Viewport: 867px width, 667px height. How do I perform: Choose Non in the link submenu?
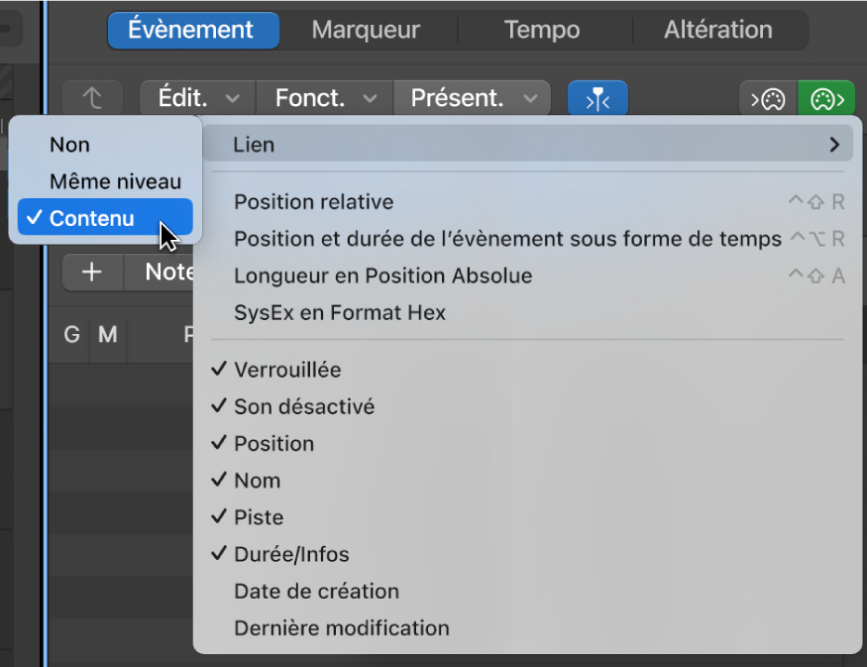click(69, 145)
